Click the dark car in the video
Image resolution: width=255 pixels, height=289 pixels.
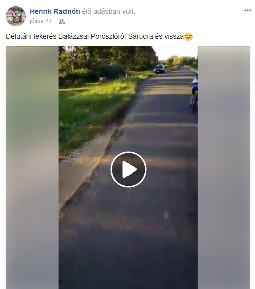tap(159, 69)
